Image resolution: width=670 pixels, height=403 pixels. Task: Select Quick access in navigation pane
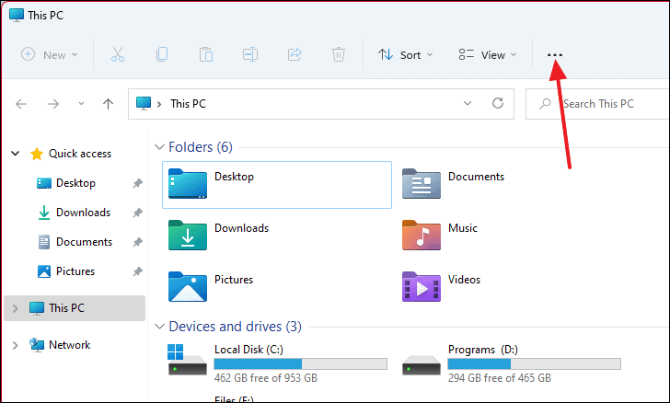tap(80, 154)
